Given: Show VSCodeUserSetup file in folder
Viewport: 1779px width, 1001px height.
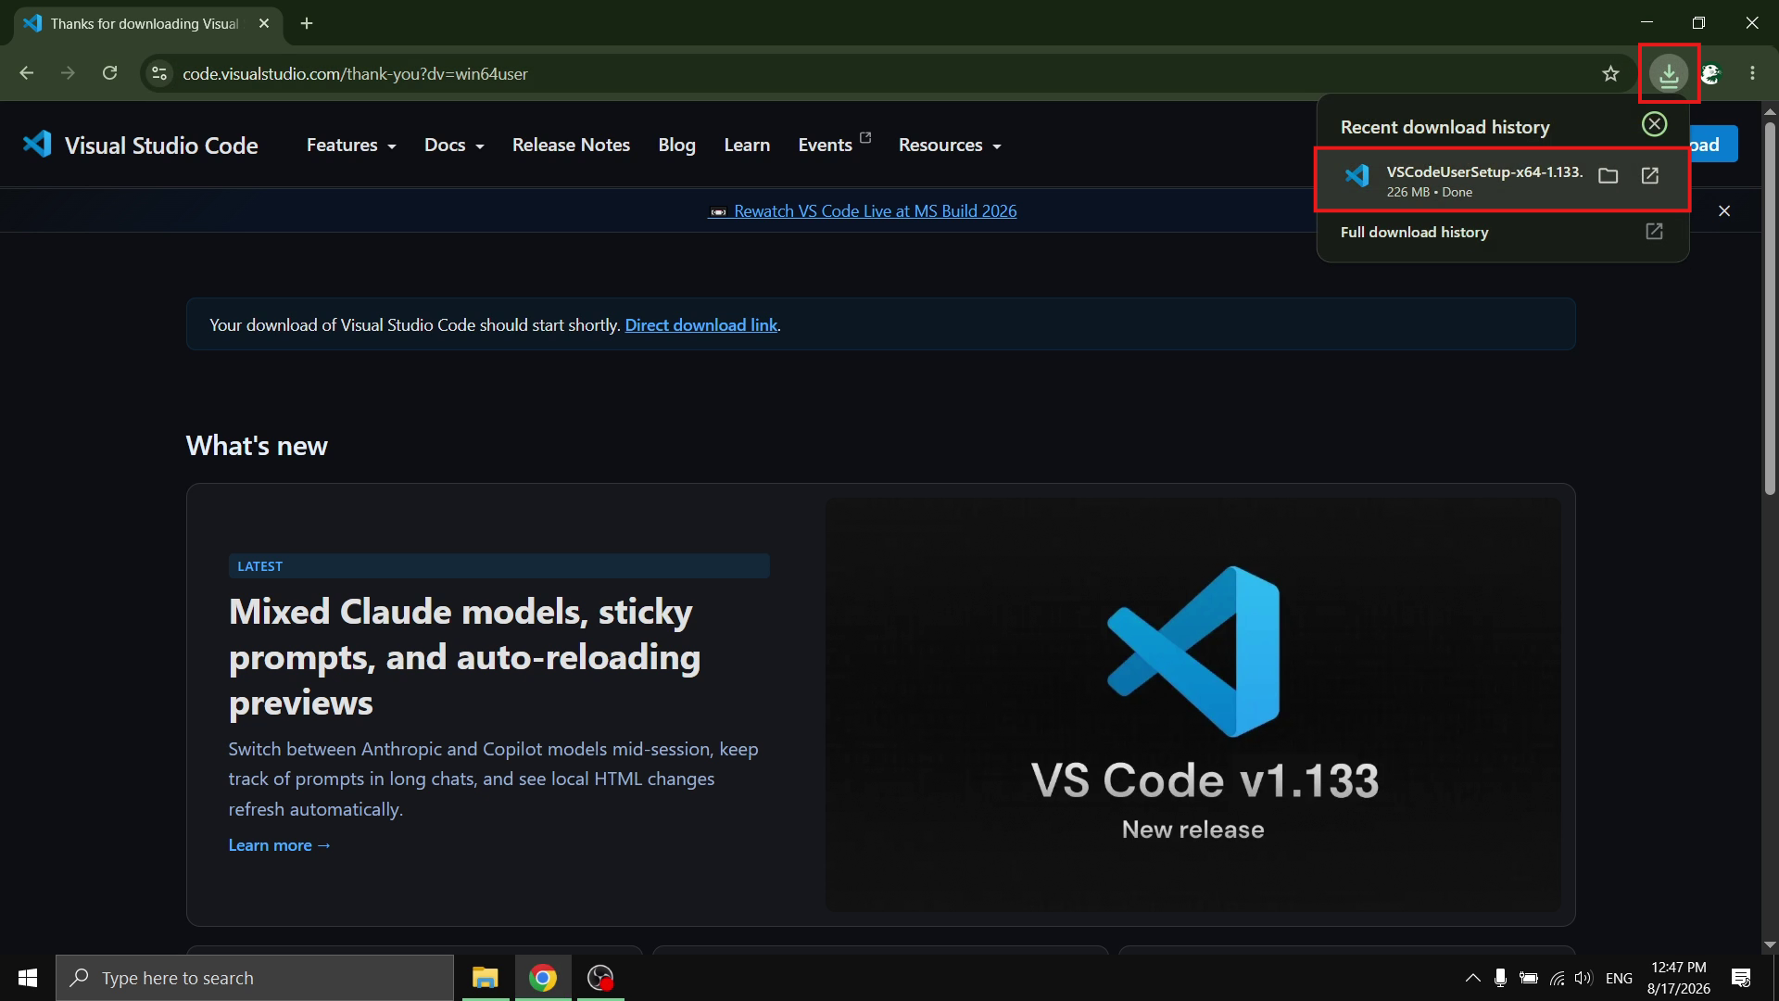Looking at the screenshot, I should point(1609,176).
